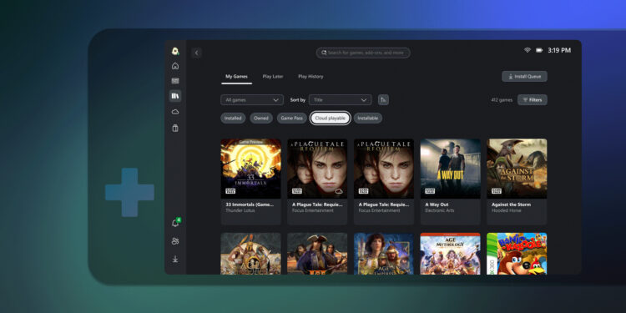Open first A Plague Tale: Requiem cover with cloud icon
626x313 pixels.
(317, 169)
